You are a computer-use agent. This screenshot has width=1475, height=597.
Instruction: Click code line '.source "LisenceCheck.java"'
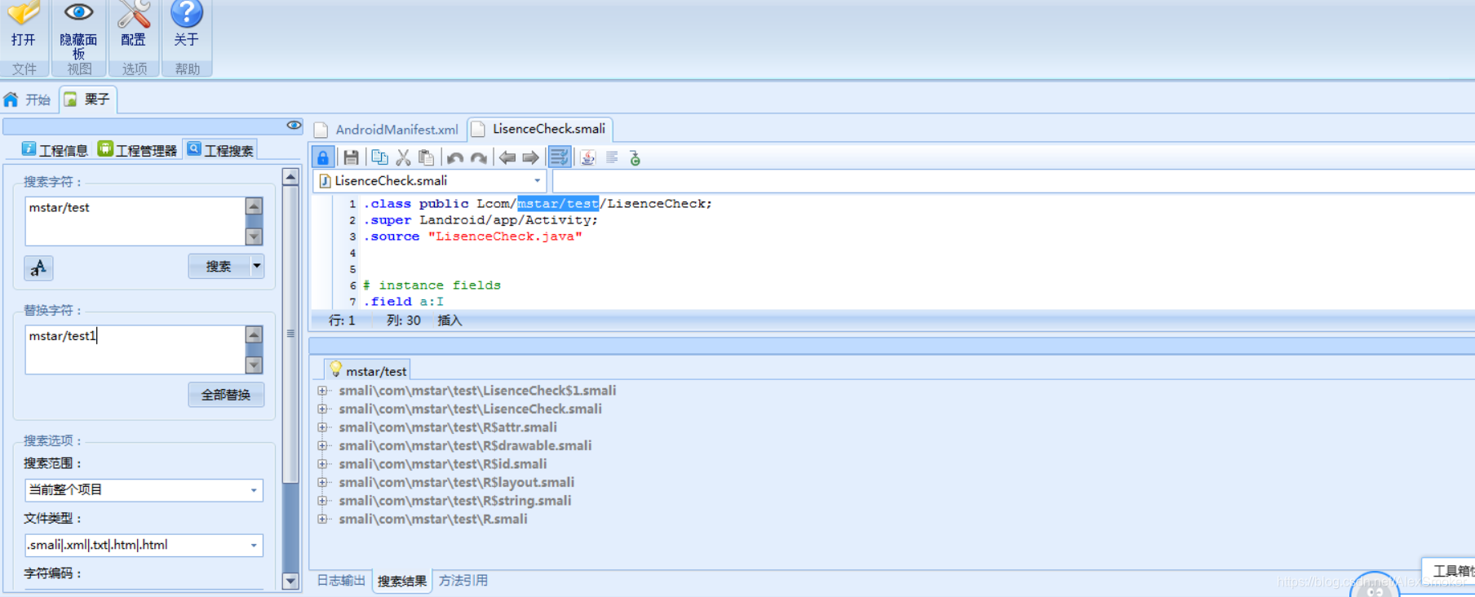point(472,237)
